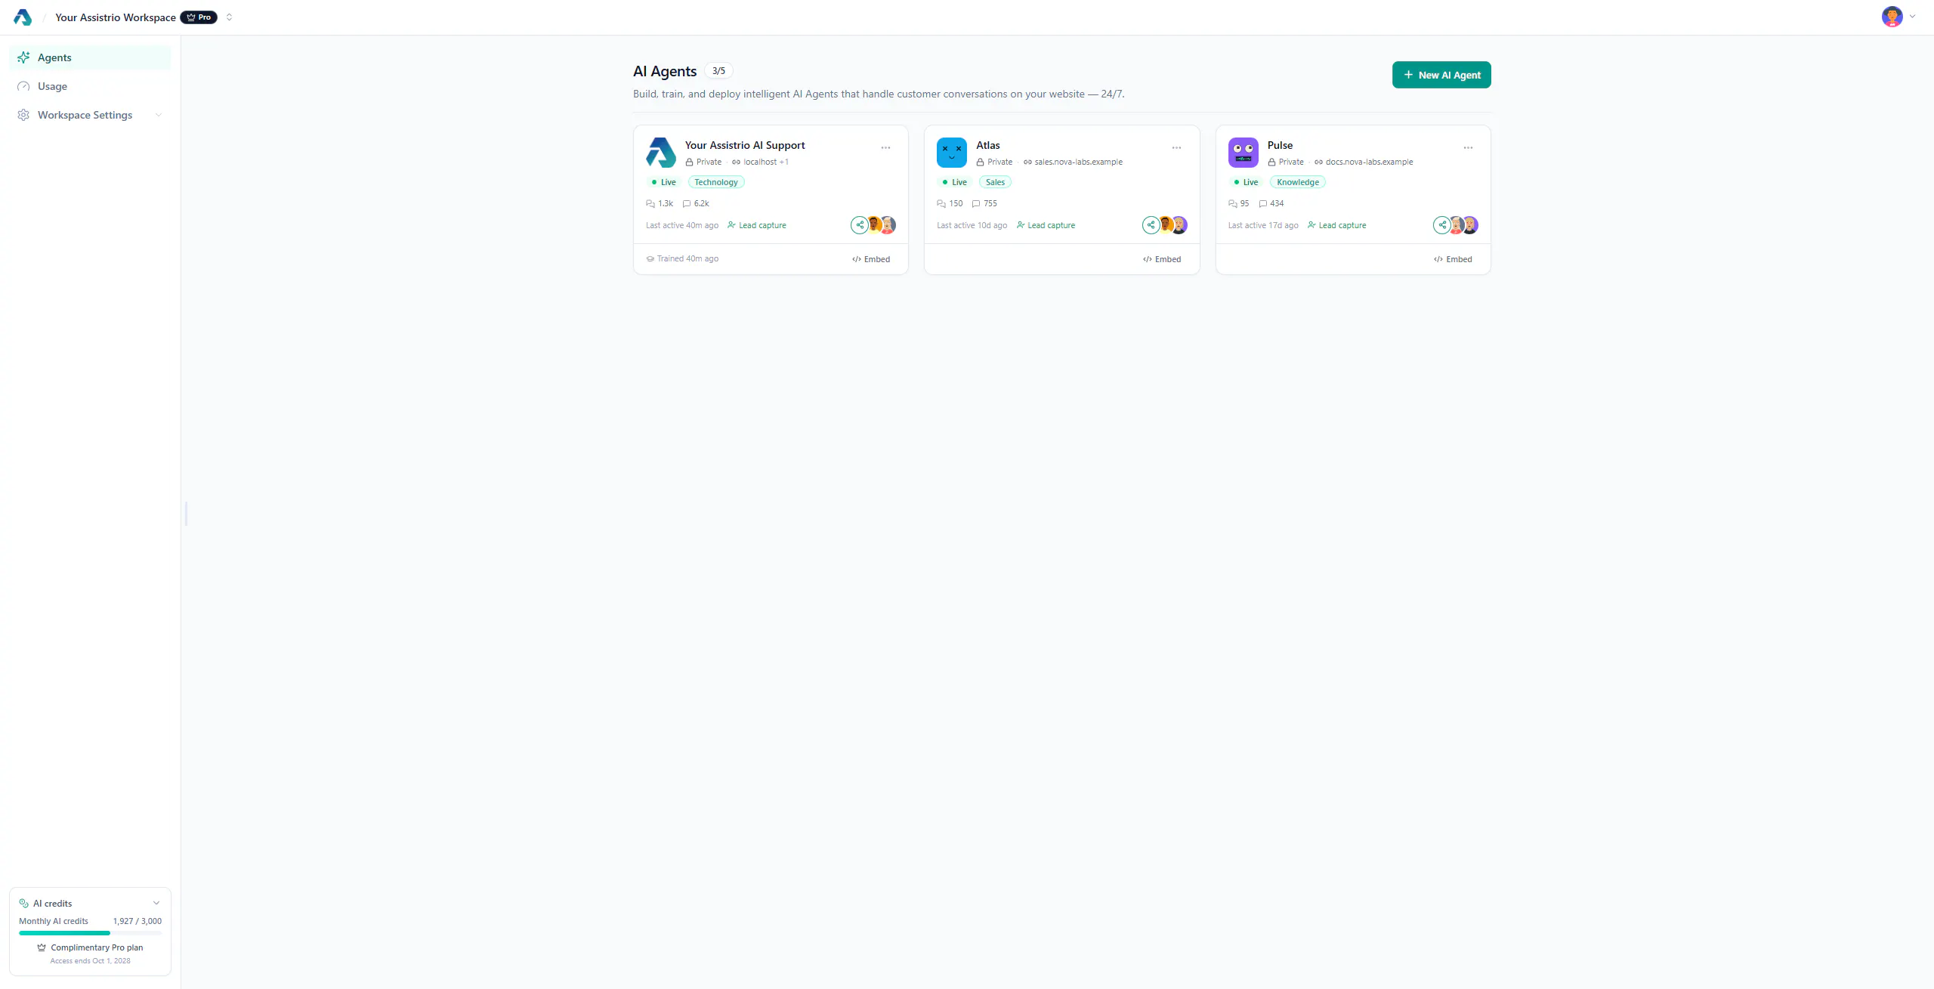Image resolution: width=1934 pixels, height=989 pixels.
Task: Click the 3/5 agents count badge
Action: [718, 71]
